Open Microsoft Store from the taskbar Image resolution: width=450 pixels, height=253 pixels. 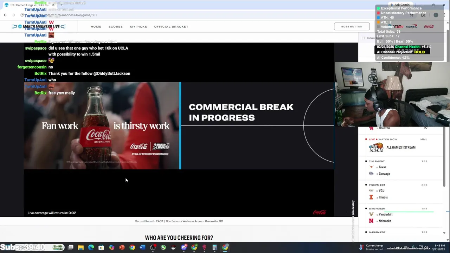click(x=101, y=247)
